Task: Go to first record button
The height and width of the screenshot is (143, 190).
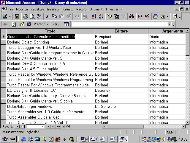Action: [17, 127]
